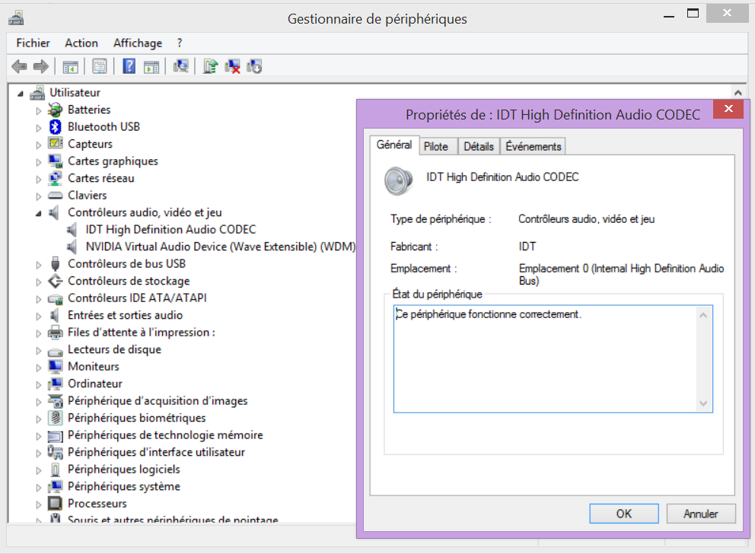Viewport: 755px width, 554px height.
Task: Select the Général tab
Action: (394, 145)
